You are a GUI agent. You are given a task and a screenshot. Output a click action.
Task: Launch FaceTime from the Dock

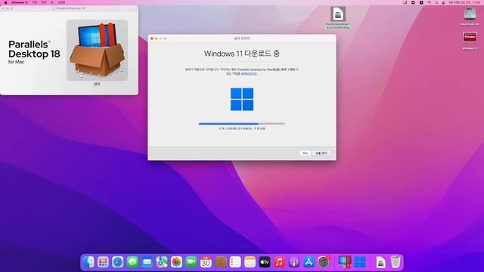tap(191, 262)
